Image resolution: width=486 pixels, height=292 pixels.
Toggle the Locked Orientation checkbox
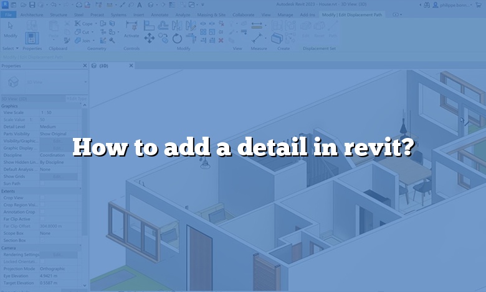42,262
